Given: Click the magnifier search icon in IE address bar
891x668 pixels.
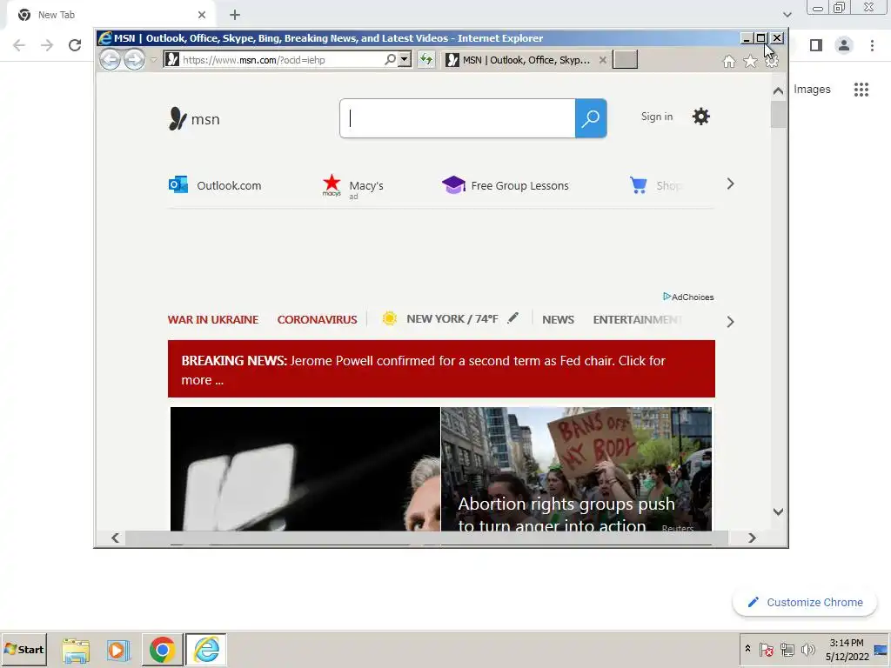Looking at the screenshot, I should click(x=390, y=60).
